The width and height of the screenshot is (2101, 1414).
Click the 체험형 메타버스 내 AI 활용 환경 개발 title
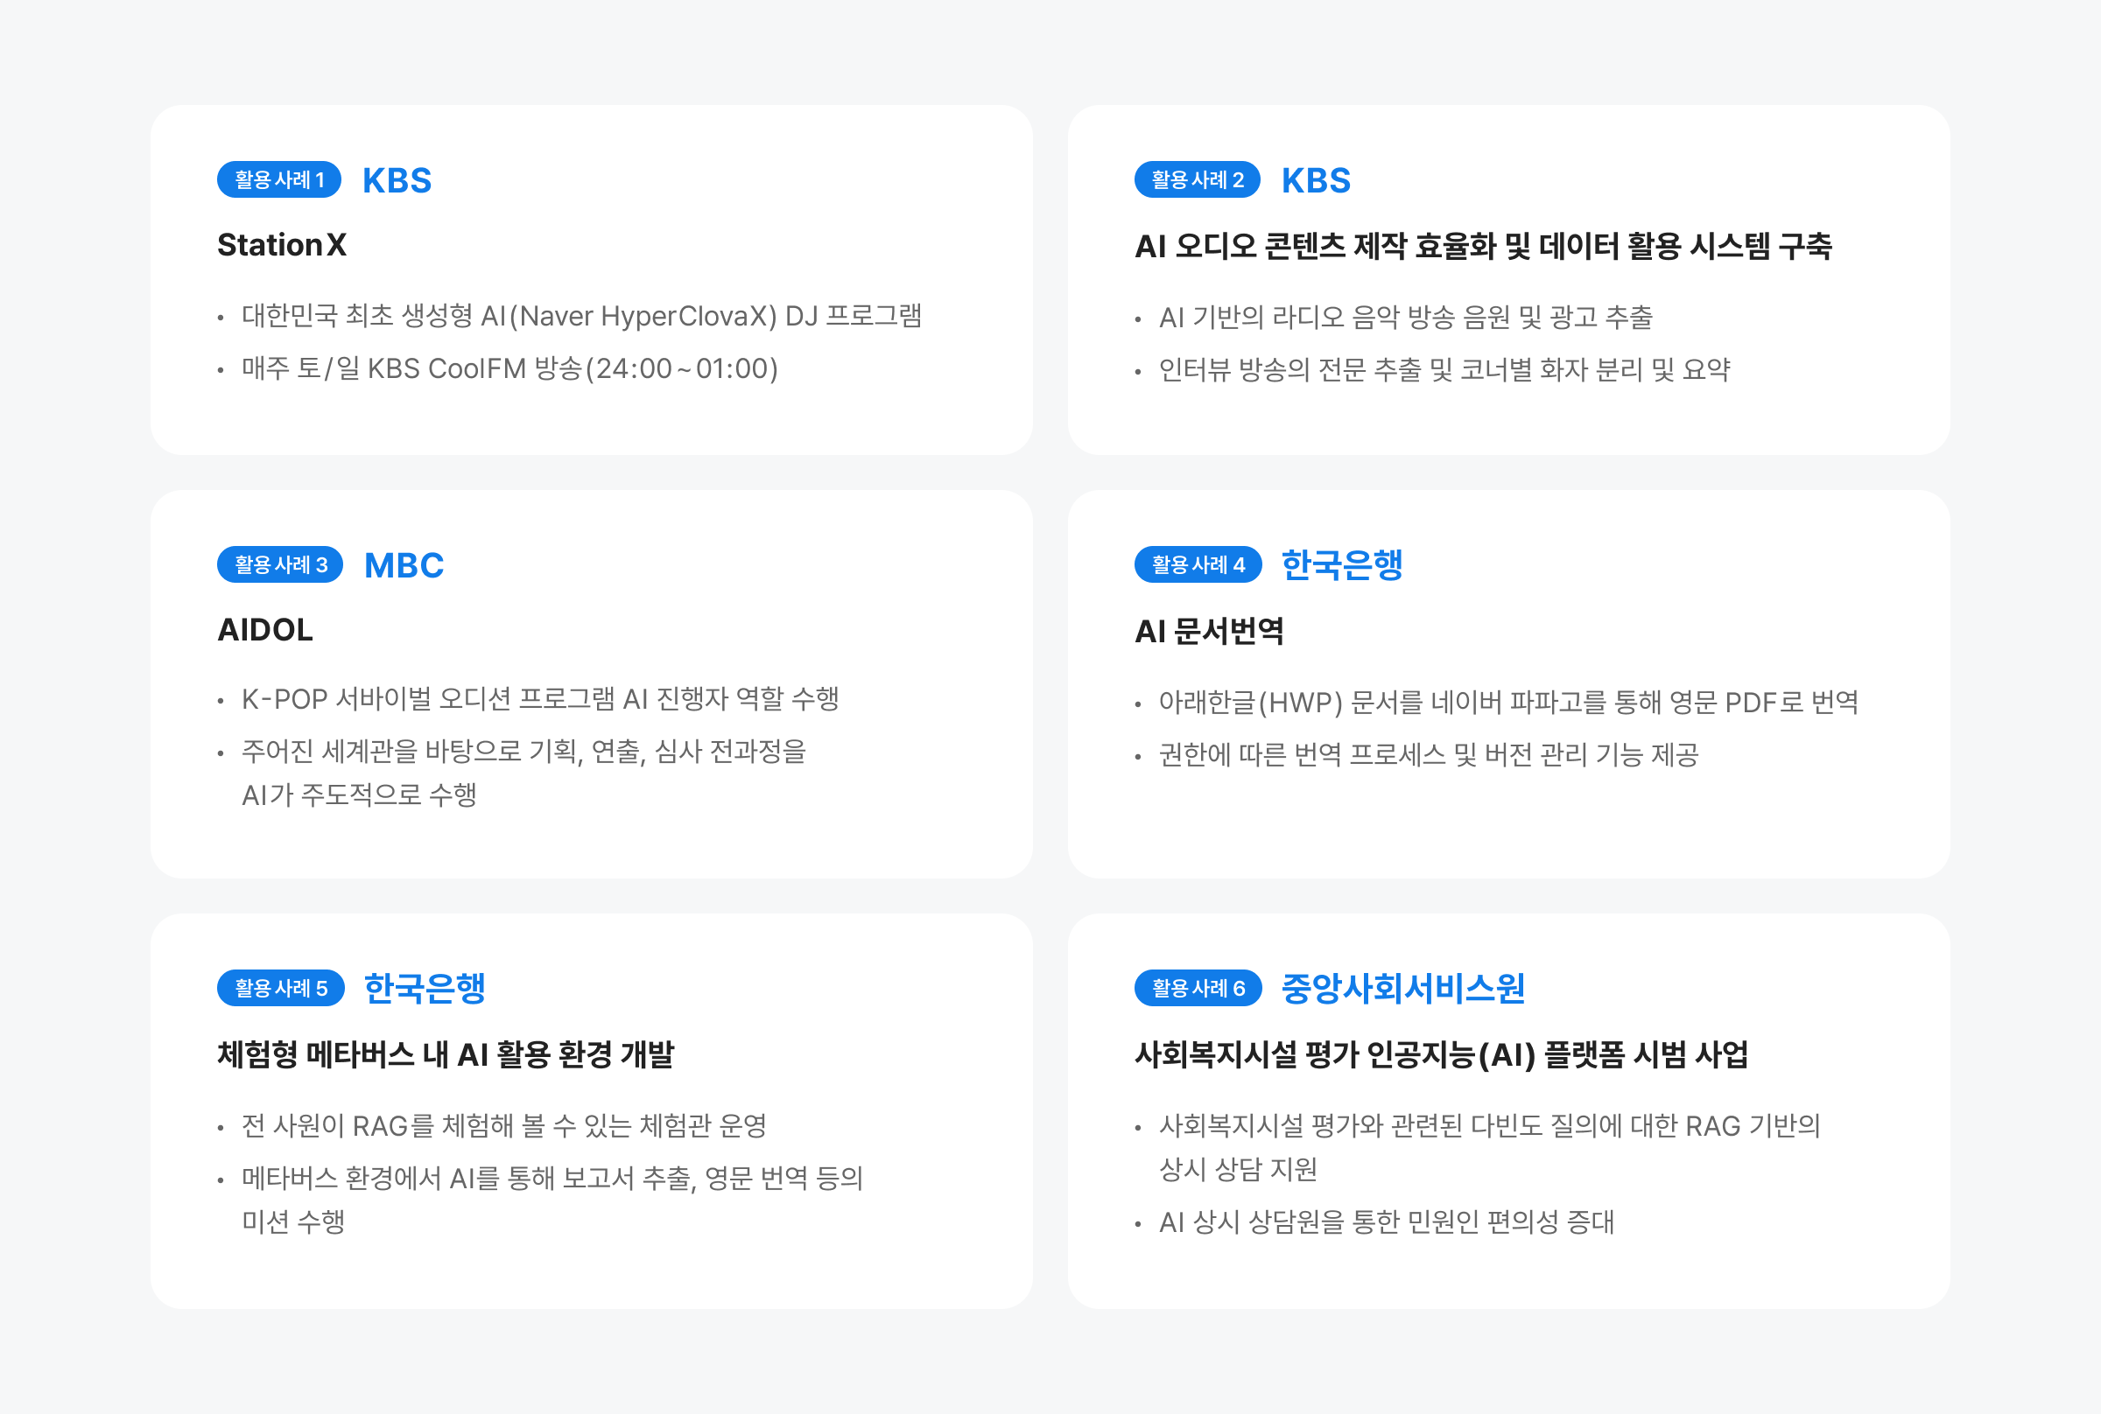tap(446, 1054)
